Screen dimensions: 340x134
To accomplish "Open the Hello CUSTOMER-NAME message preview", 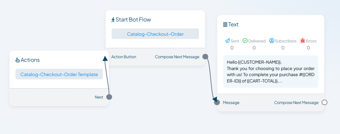I will [271, 72].
